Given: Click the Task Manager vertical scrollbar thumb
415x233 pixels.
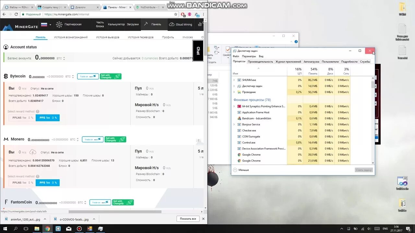Looking at the screenshot, I should click(373, 85).
